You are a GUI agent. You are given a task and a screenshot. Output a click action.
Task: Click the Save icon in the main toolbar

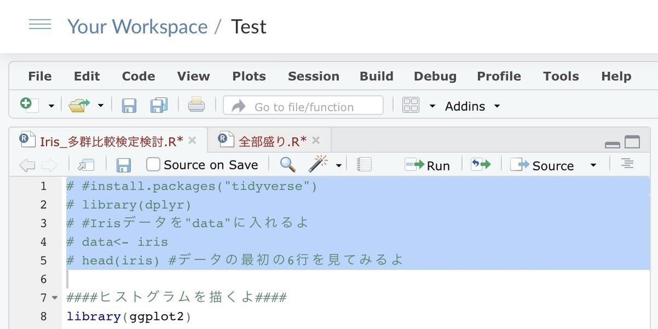pos(129,105)
